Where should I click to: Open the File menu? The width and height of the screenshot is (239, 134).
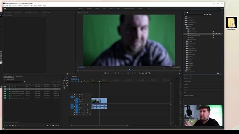point(4,6)
